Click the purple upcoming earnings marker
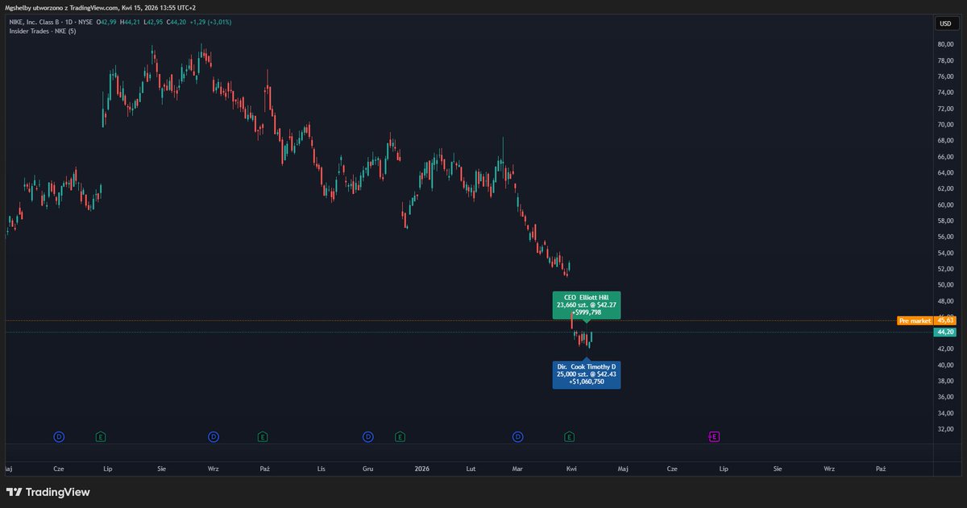This screenshot has width=967, height=508. pyautogui.click(x=714, y=436)
